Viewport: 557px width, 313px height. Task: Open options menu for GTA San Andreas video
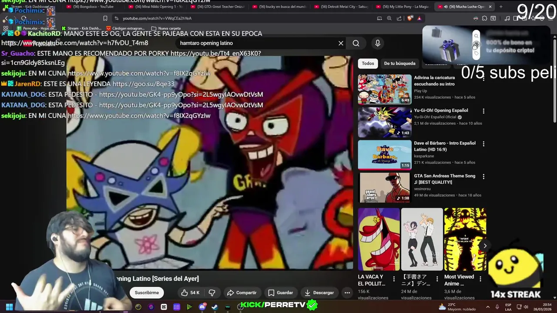coord(483,176)
